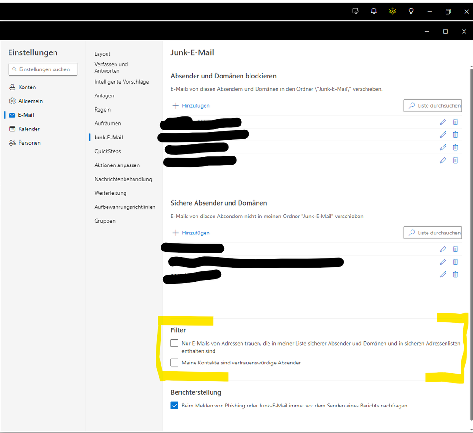The width and height of the screenshot is (473, 433).
Task: Click the Konten person icon
Action: [x=12, y=87]
